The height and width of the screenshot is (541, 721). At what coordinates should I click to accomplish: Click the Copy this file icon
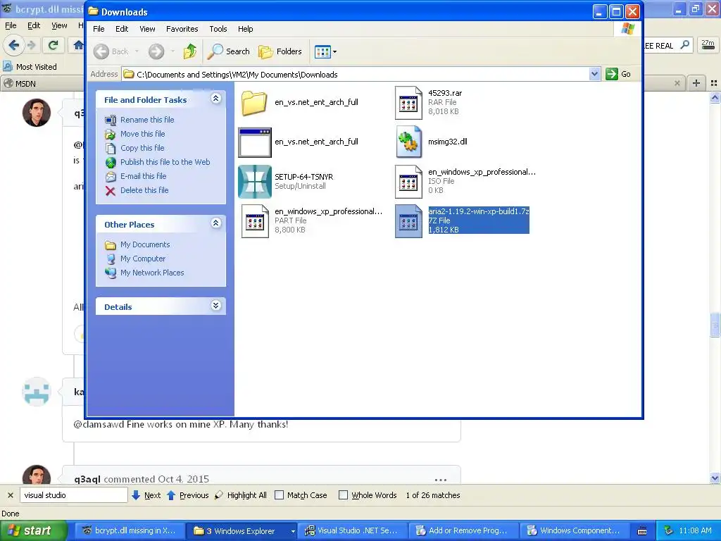pos(111,148)
